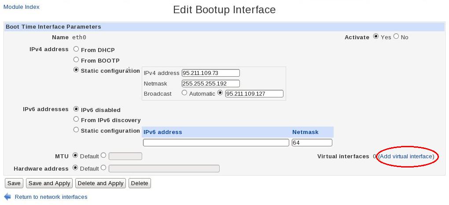This screenshot has height=205, width=449.
Task: Click the IPv6 netmask field showing 64
Action: tap(312, 142)
